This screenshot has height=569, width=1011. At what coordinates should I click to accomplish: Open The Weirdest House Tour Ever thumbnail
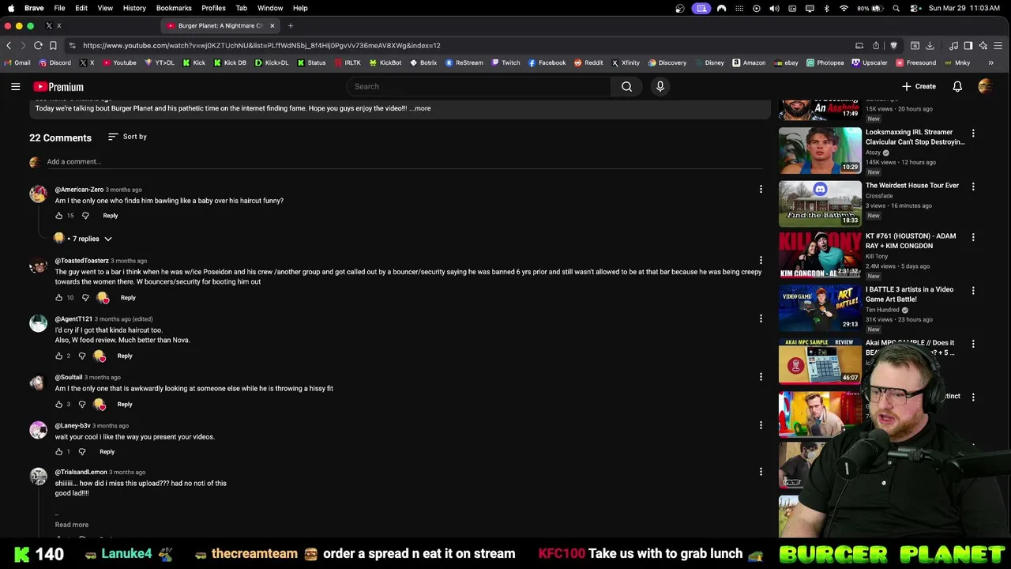(x=820, y=204)
